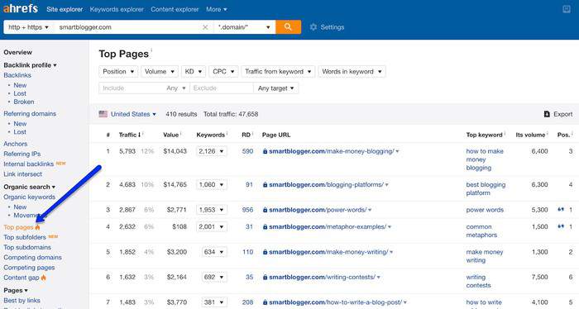579x309 pixels.
Task: Sort by the Traffic column header
Action: click(129, 135)
